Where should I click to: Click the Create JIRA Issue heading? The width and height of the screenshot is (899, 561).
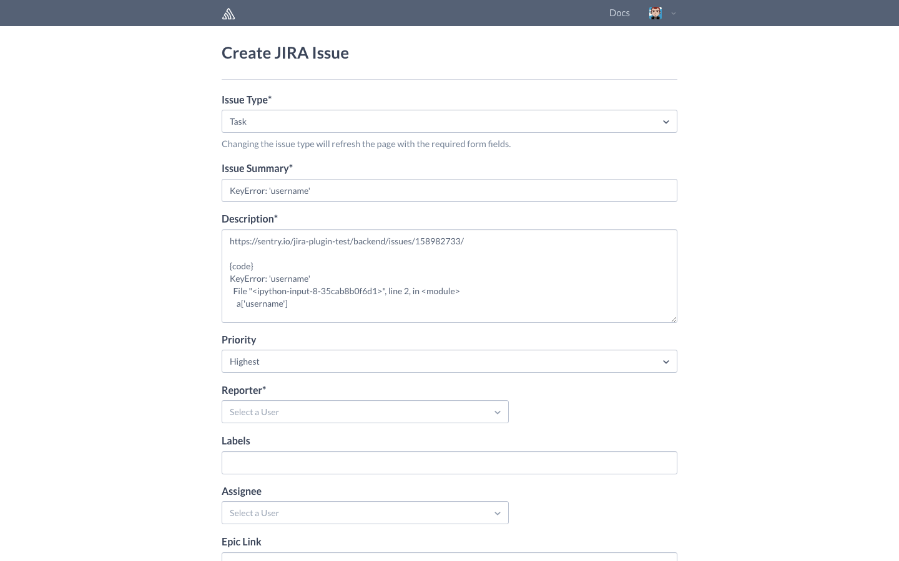[x=285, y=53]
